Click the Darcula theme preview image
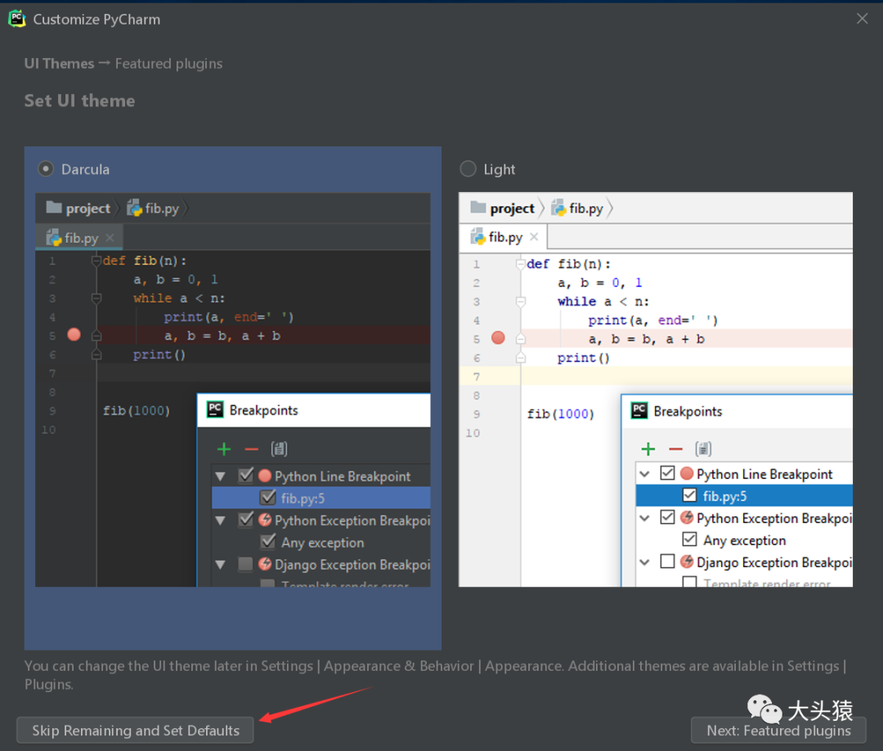 232,390
